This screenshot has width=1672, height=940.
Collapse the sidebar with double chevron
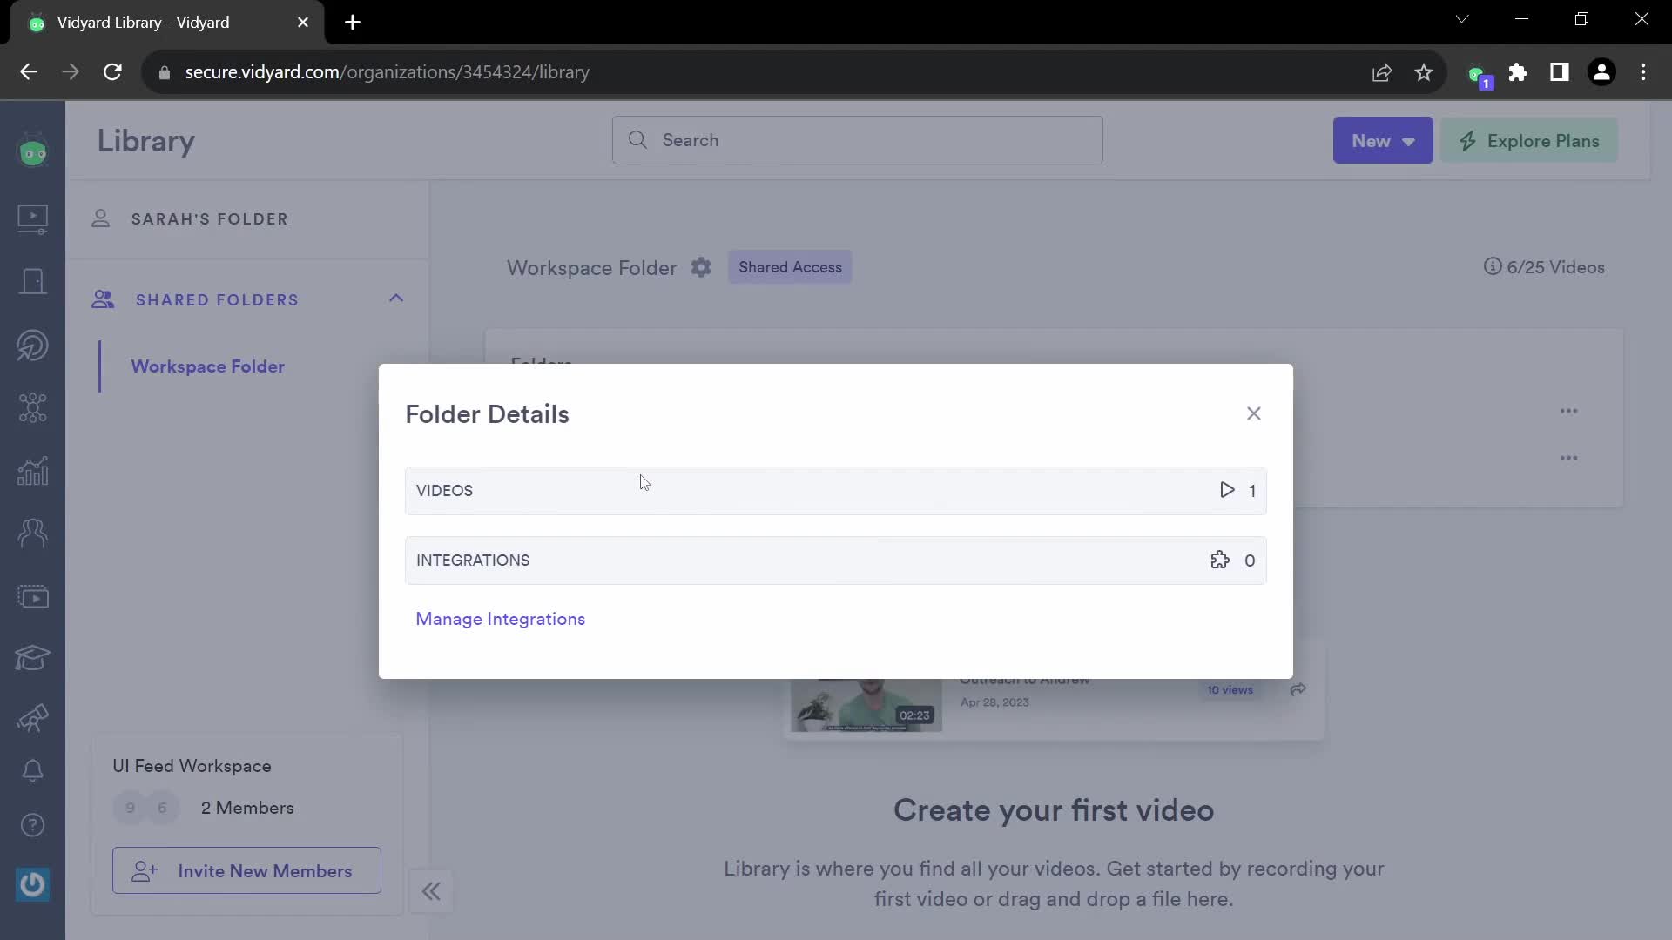click(x=431, y=891)
